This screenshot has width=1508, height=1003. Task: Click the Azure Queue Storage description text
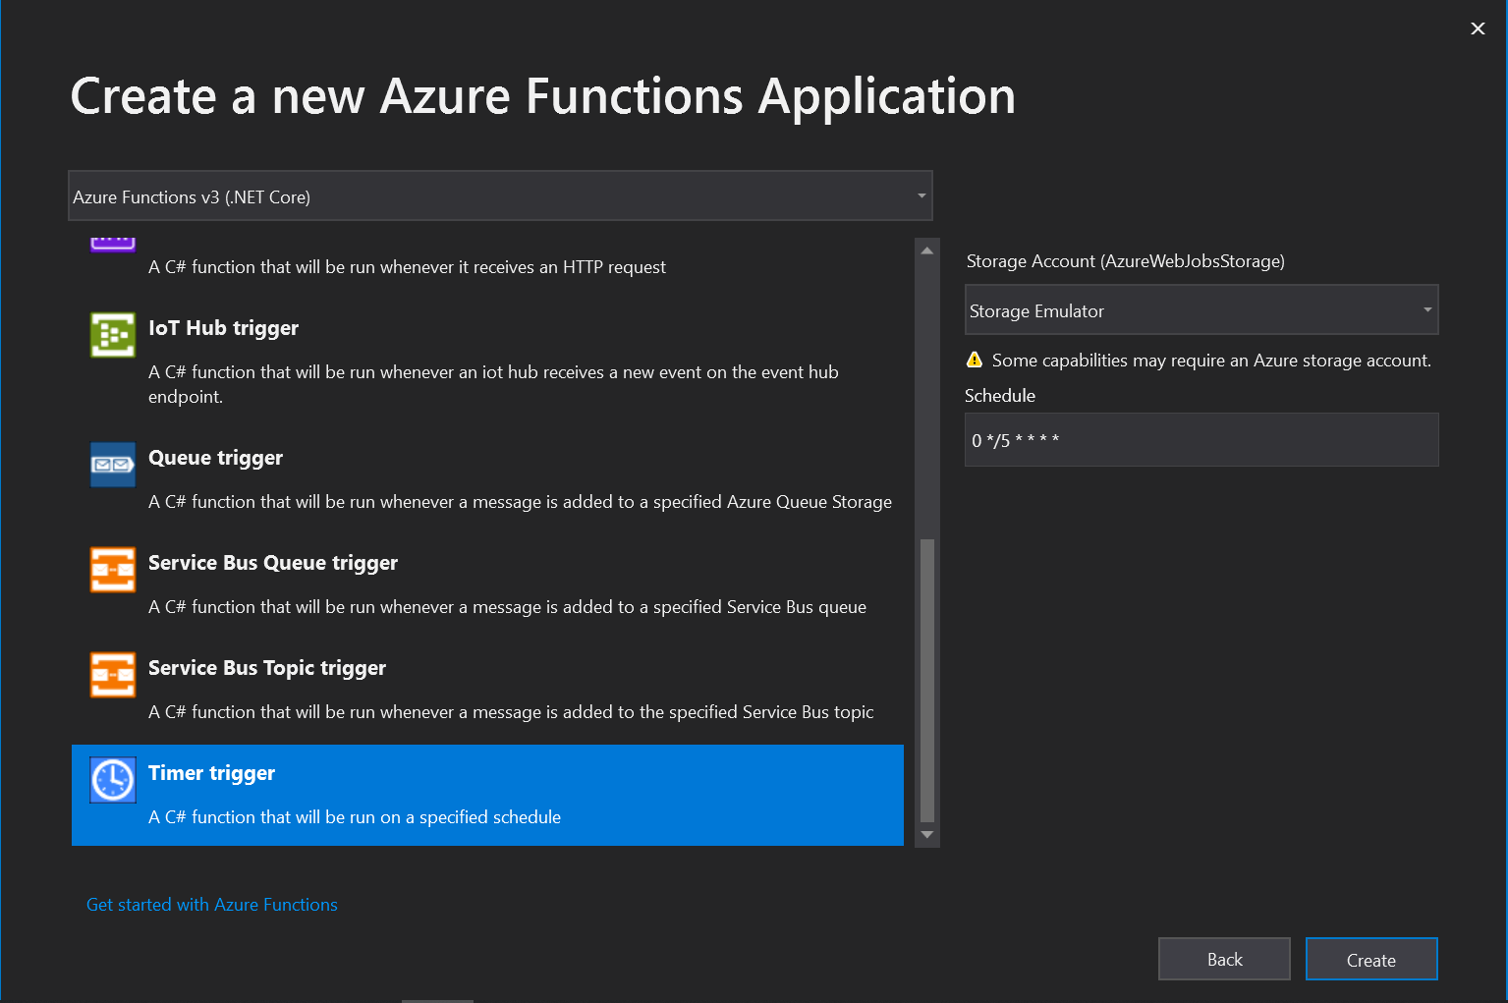coord(520,502)
